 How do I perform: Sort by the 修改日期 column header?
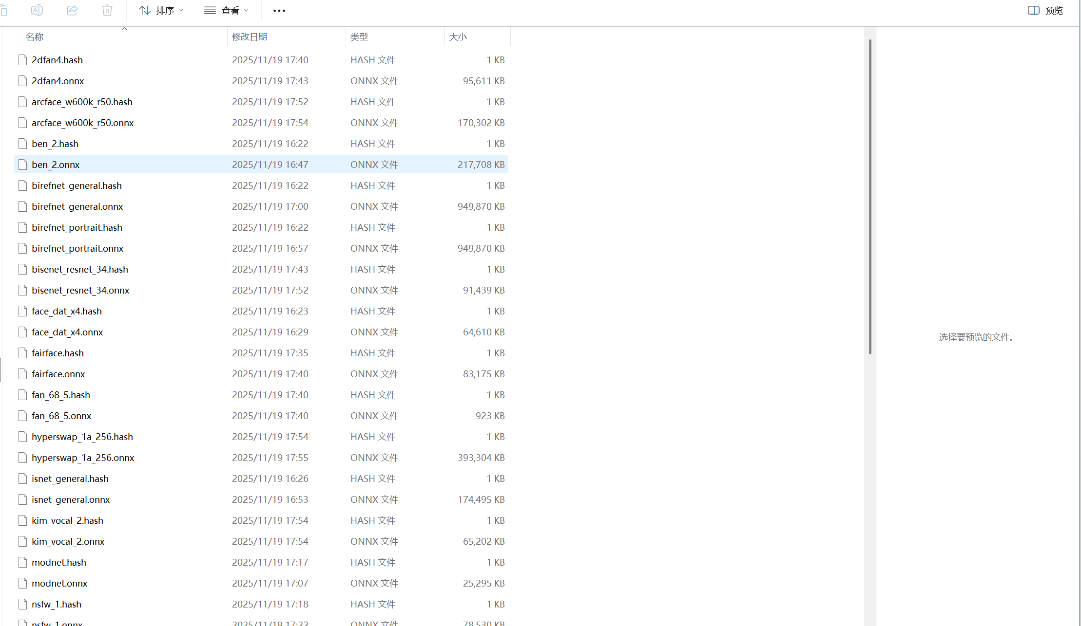click(x=250, y=37)
